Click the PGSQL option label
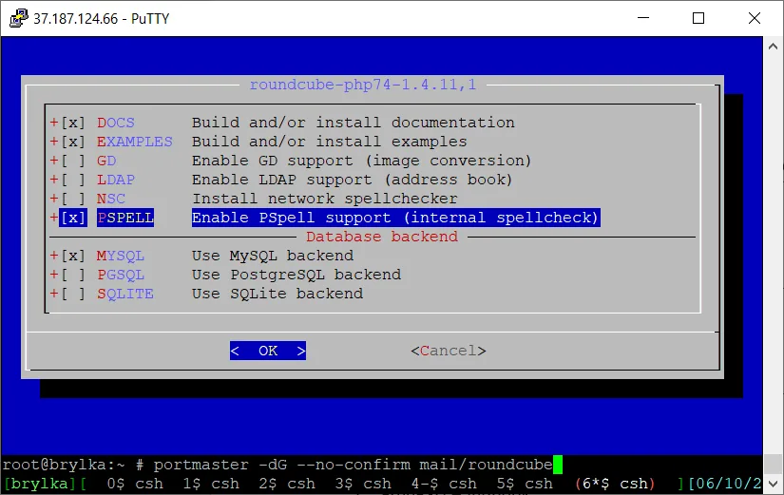The image size is (784, 495). (121, 275)
